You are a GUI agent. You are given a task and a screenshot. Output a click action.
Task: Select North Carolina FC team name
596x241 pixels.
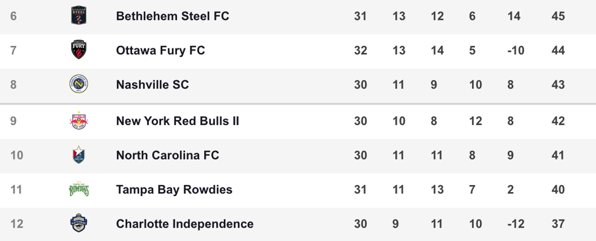point(168,155)
